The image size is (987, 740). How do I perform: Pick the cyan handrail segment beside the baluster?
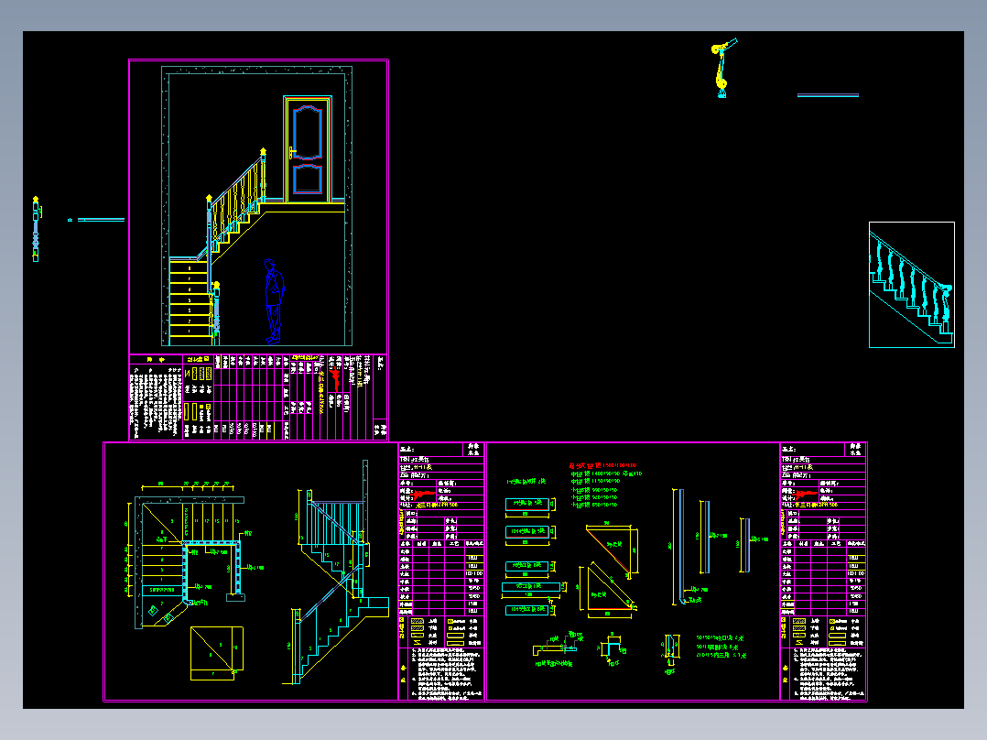(x=101, y=220)
